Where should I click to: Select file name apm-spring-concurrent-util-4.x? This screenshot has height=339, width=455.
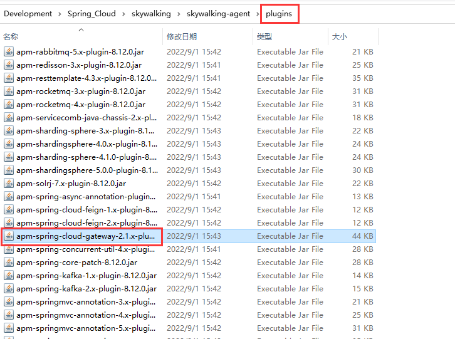tap(86, 249)
